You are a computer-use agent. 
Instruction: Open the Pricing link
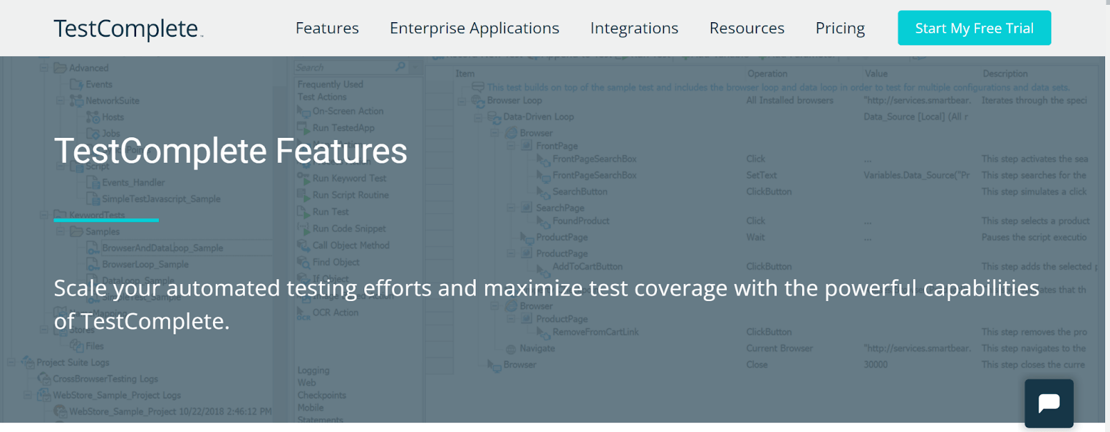point(839,28)
